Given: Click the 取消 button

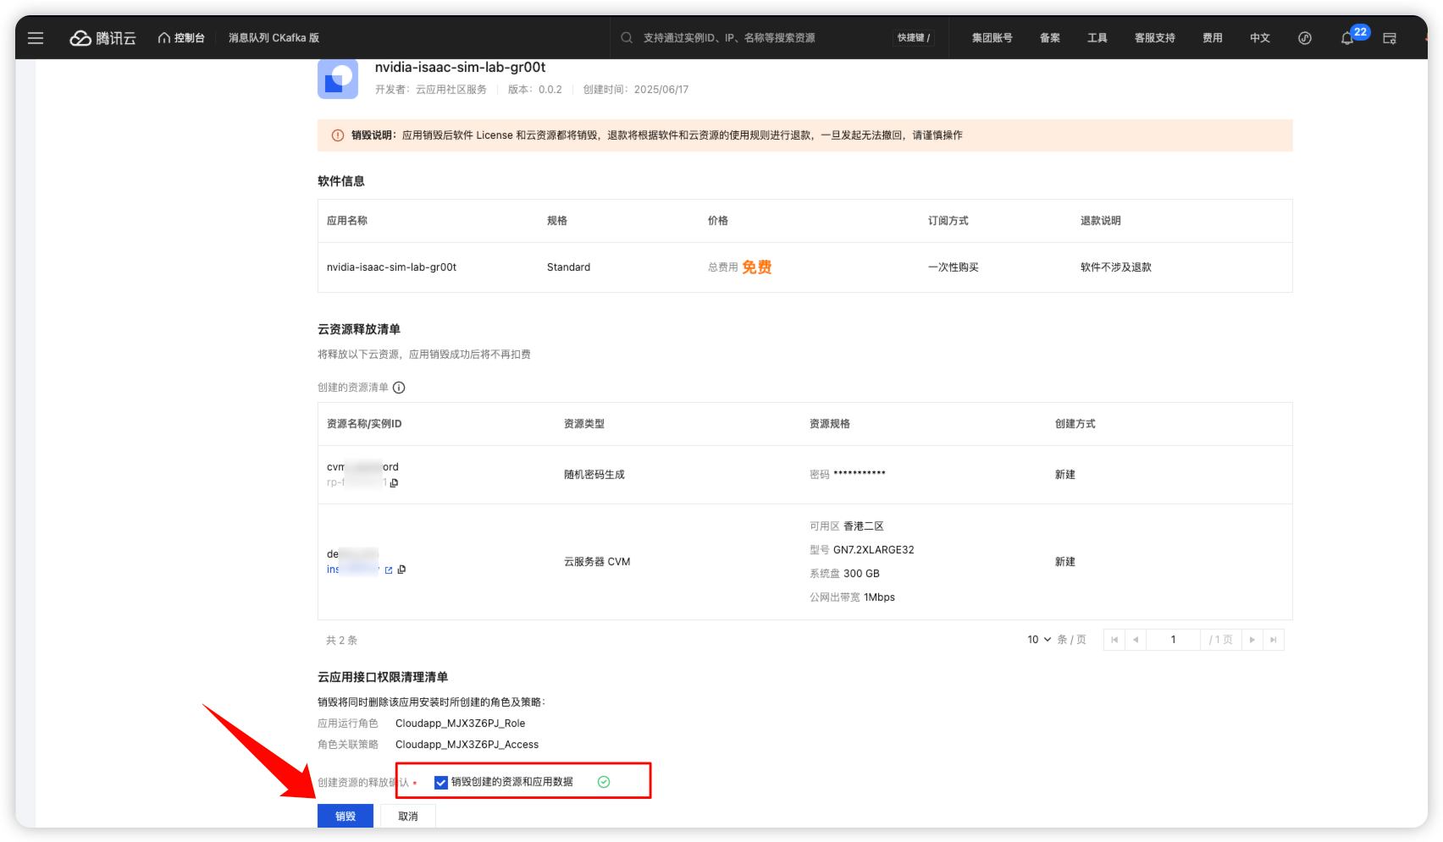Looking at the screenshot, I should pyautogui.click(x=408, y=816).
